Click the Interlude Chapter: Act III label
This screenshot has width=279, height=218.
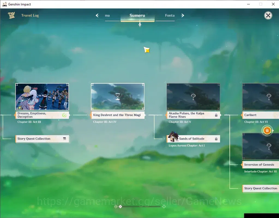tap(260, 171)
